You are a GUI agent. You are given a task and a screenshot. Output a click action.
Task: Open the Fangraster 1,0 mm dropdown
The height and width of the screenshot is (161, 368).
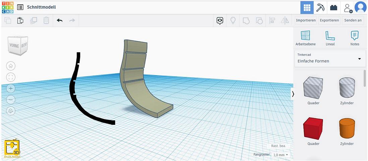(x=281, y=155)
